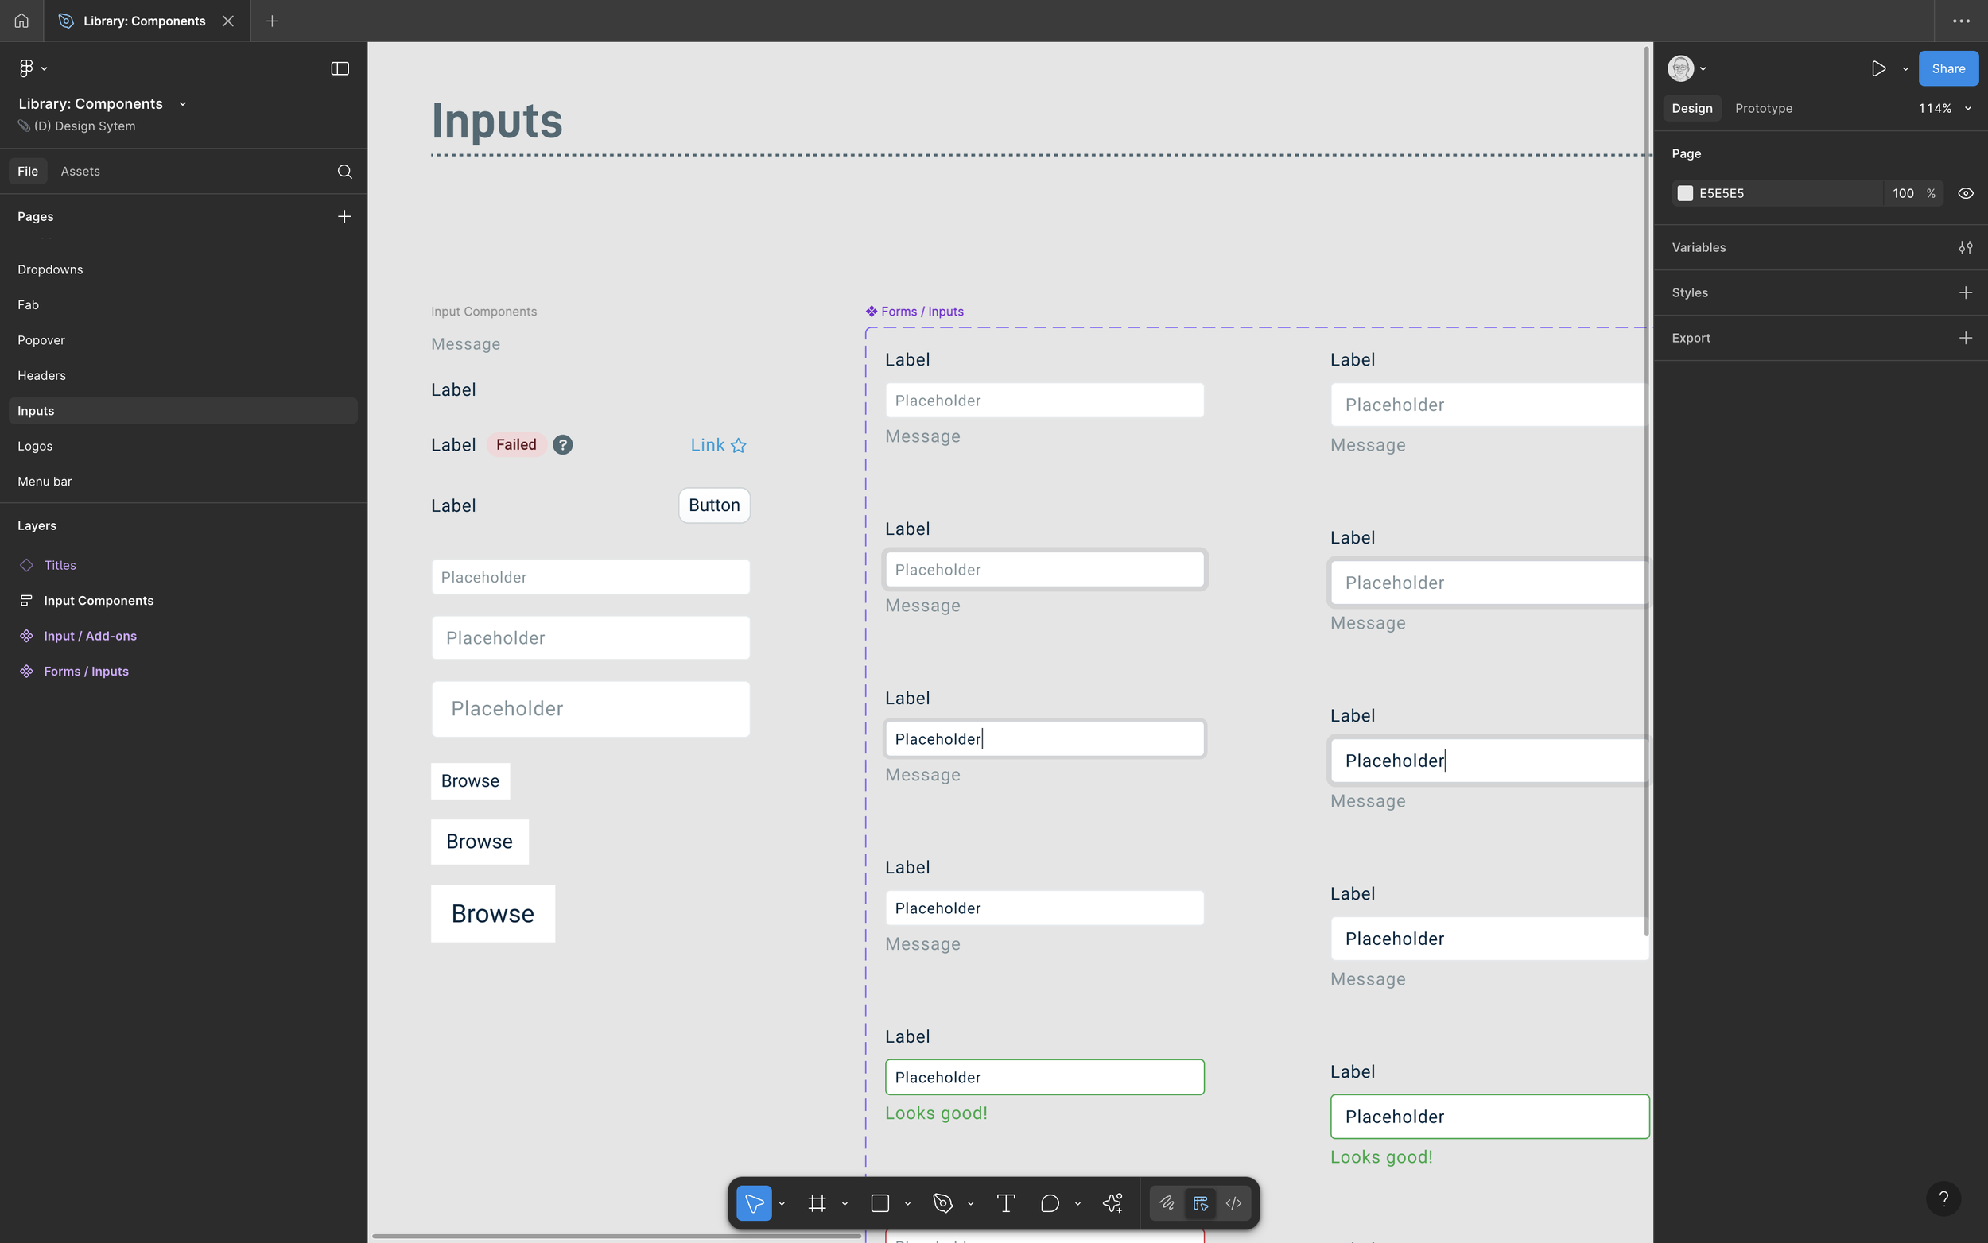Open the Shape tools dropdown arrow
Image resolution: width=1988 pixels, height=1243 pixels.
click(x=907, y=1202)
